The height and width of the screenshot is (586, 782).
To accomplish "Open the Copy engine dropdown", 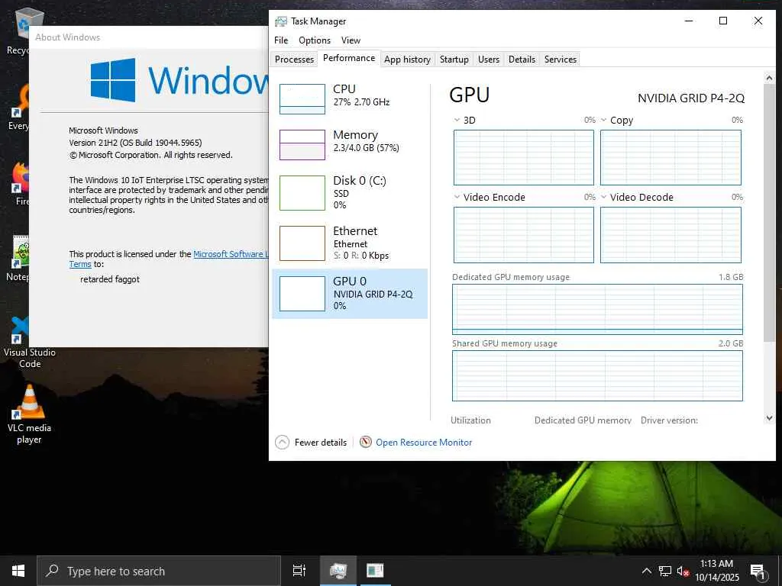I will tap(603, 120).
